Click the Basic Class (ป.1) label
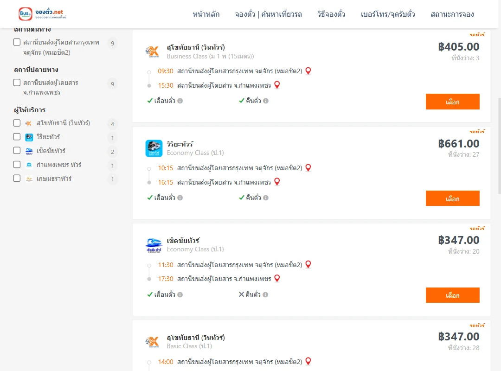The height and width of the screenshot is (371, 501). 189,346
